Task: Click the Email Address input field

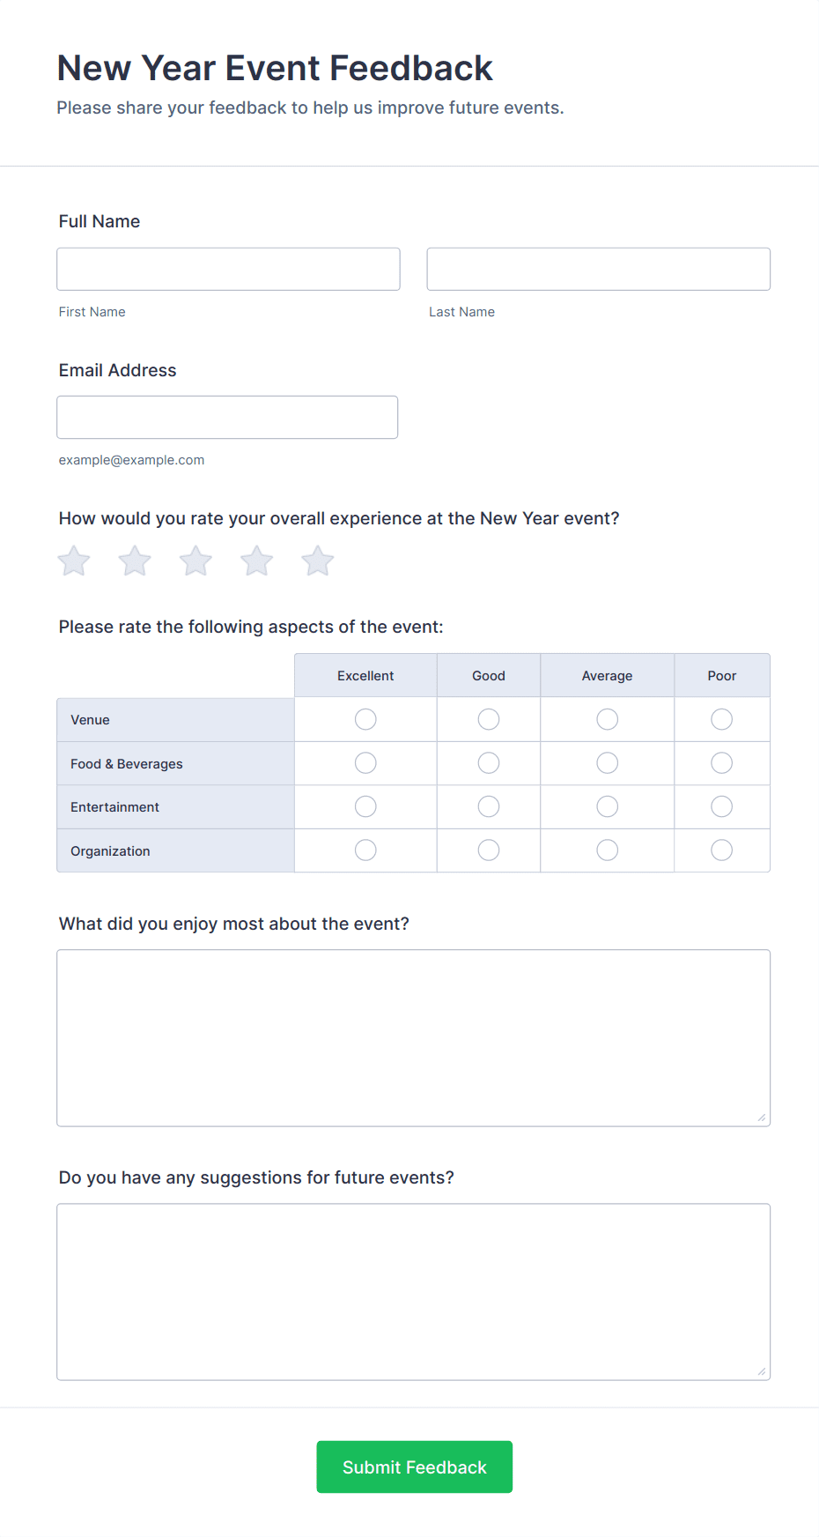Action: click(226, 417)
